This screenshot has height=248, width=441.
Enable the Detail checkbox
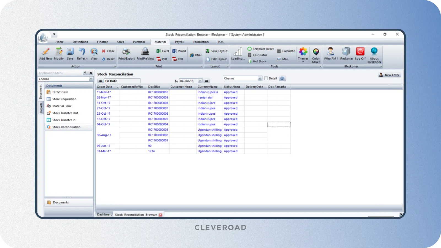[x=266, y=78]
